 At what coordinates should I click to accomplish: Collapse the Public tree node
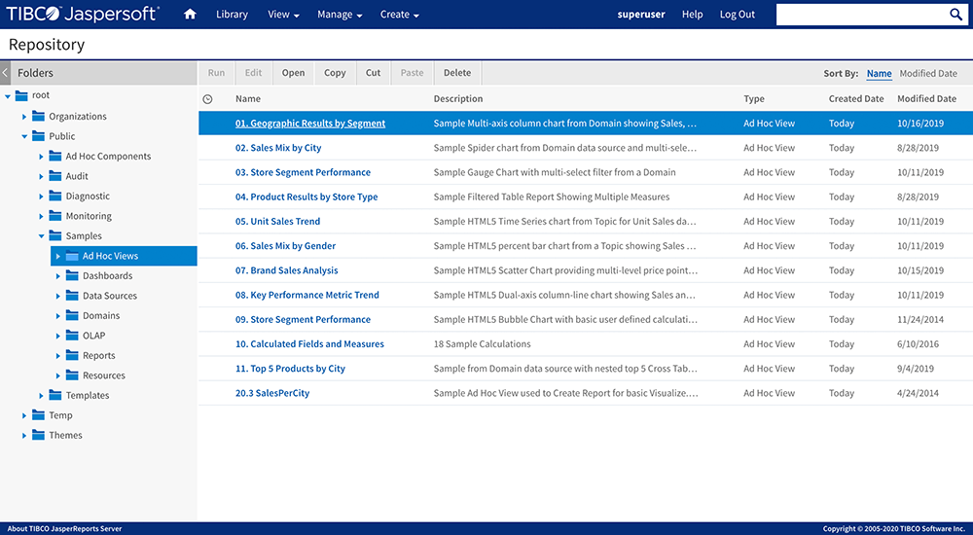click(x=24, y=136)
